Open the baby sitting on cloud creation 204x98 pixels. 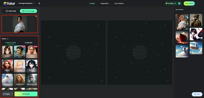pos(196,48)
